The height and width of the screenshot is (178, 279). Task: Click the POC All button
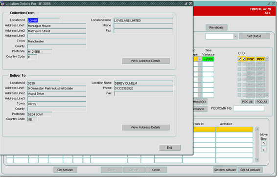pyautogui.click(x=247, y=102)
